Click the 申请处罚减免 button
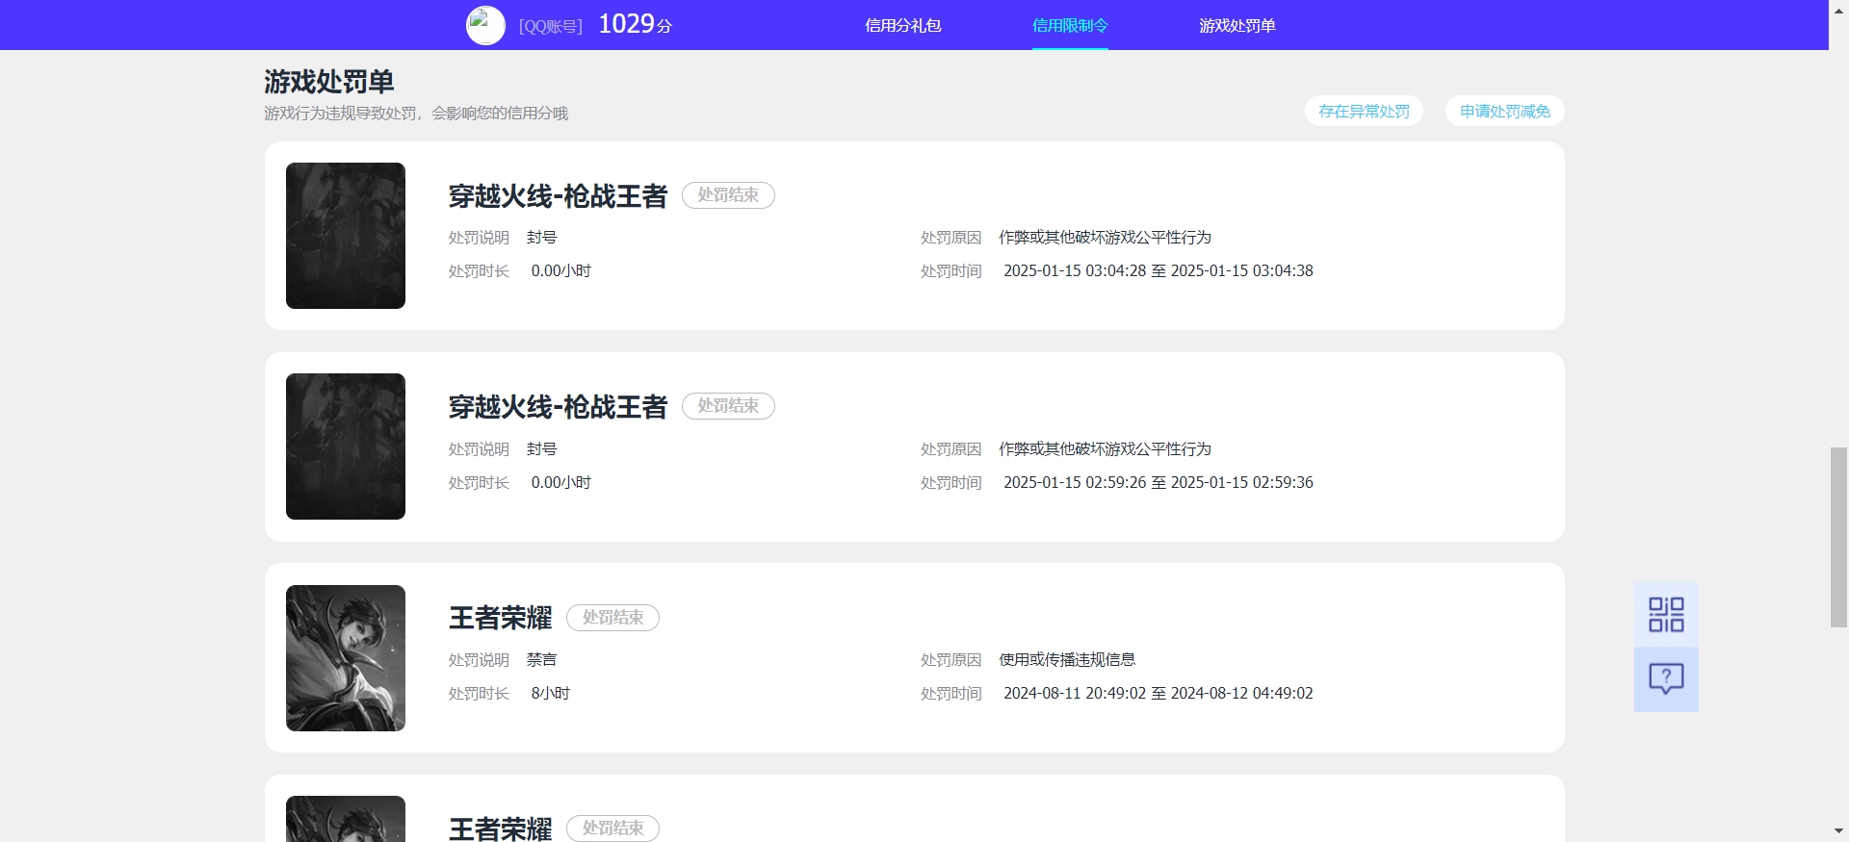1849x842 pixels. tap(1505, 112)
